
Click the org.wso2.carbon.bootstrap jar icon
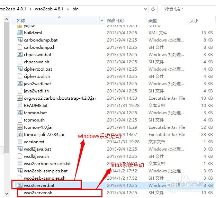(20, 98)
